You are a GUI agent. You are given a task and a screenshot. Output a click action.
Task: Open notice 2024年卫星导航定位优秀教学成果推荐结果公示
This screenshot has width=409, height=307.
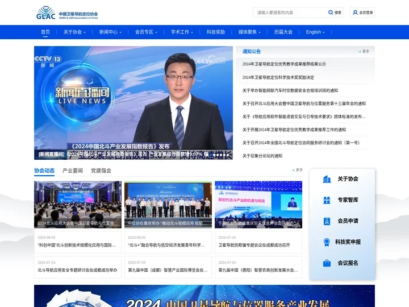(284, 64)
